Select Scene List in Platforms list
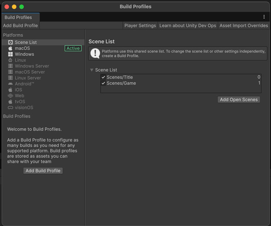The height and width of the screenshot is (226, 271). click(43, 42)
